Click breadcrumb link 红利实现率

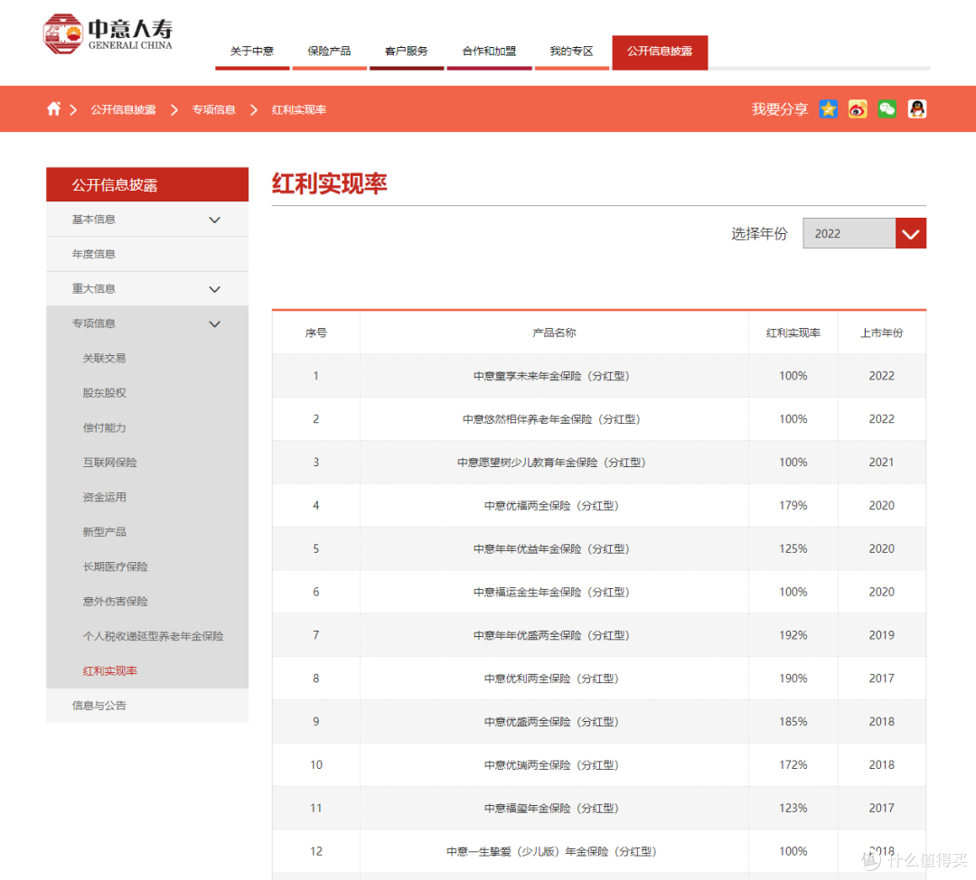click(299, 109)
